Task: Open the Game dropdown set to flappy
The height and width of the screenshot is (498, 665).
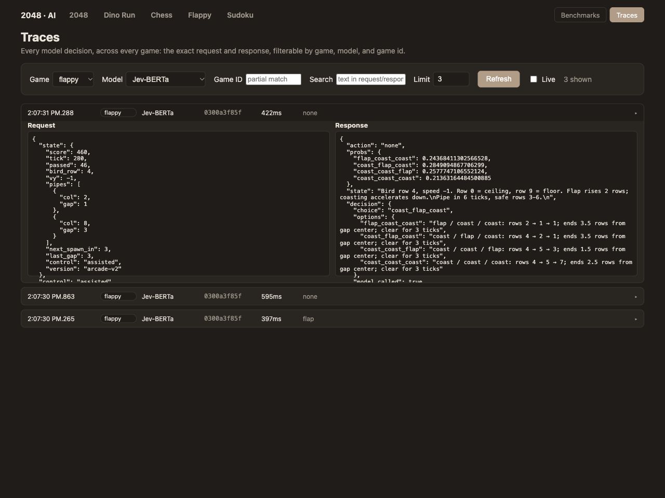Action: tap(73, 79)
